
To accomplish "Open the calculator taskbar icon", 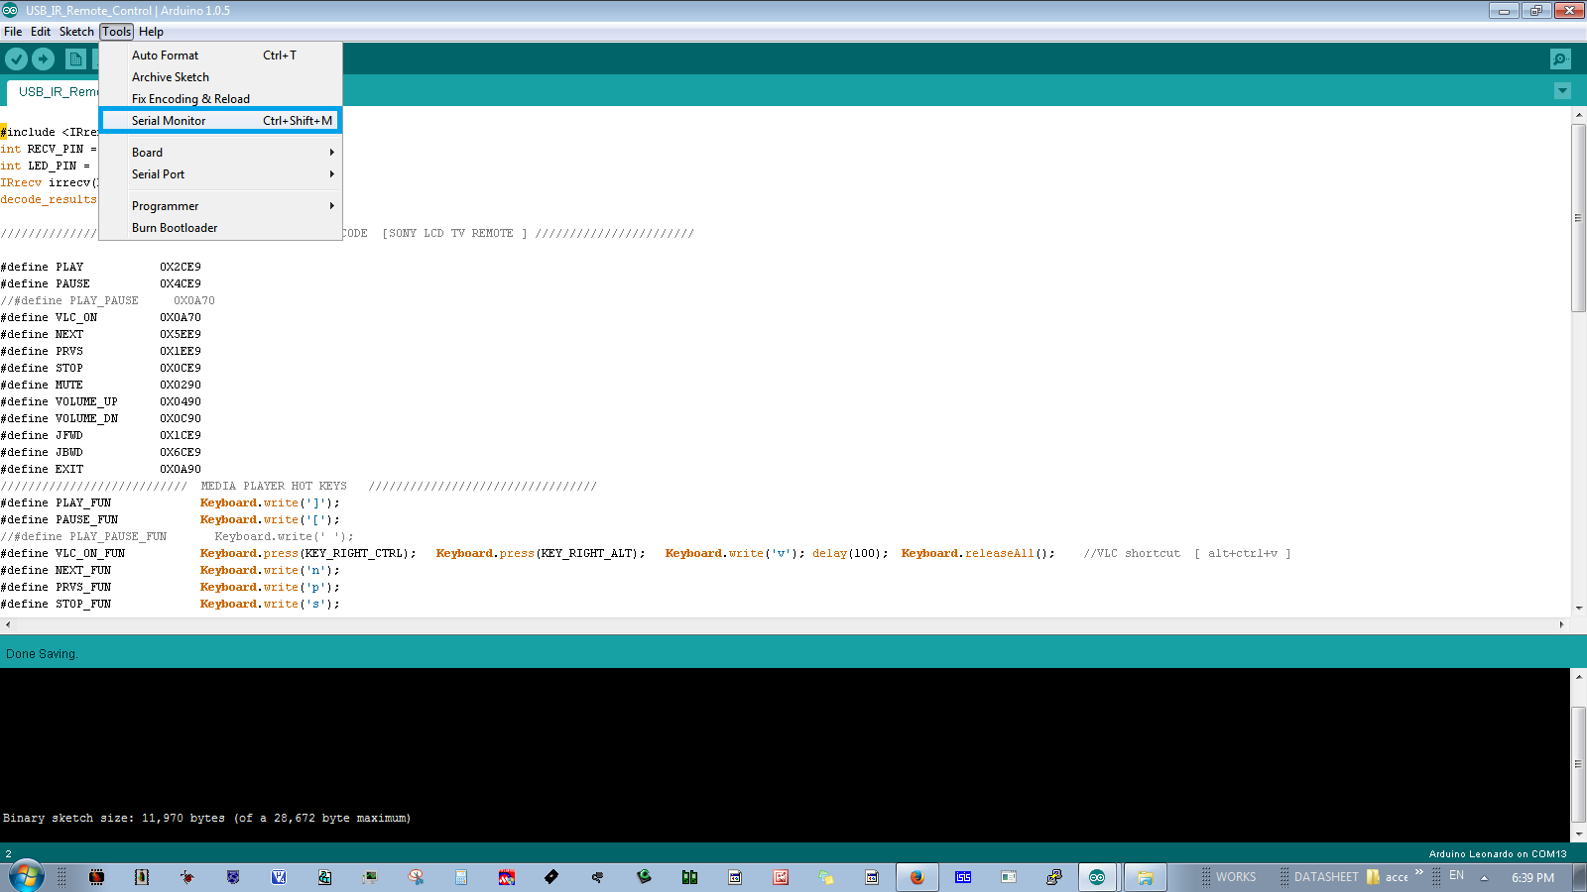I will tap(461, 877).
